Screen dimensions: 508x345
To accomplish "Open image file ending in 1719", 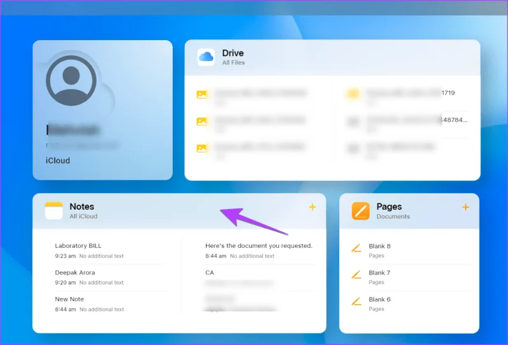I will click(406, 97).
